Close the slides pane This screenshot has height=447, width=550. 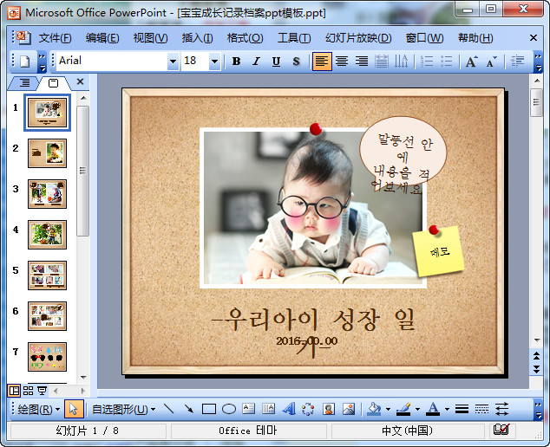pos(80,81)
